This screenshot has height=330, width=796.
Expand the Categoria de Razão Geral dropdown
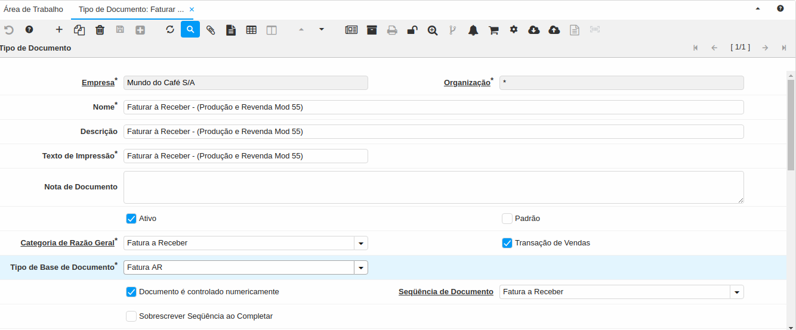point(361,243)
